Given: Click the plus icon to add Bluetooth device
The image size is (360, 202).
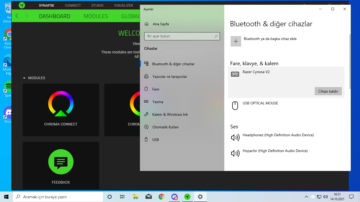Looking at the screenshot, I should [x=236, y=41].
